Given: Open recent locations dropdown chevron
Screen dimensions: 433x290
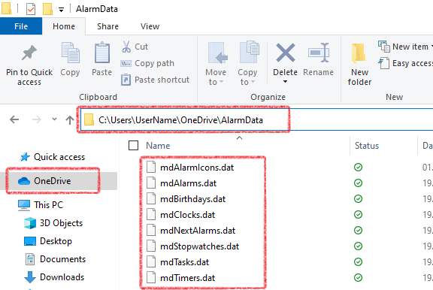Looking at the screenshot, I should [54, 119].
